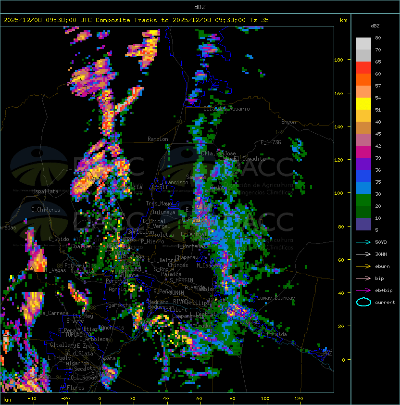The width and height of the screenshot is (400, 405).
Task: Click the S_Francisco place label
Action: pos(172,182)
